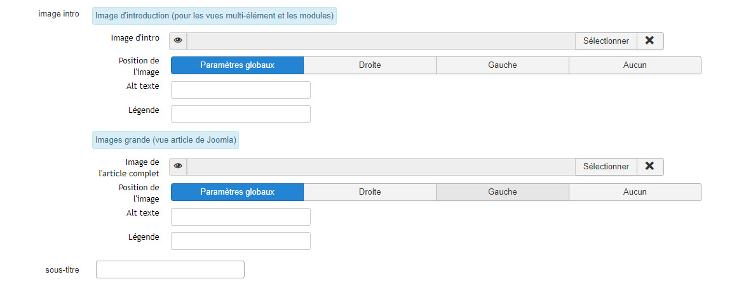The image size is (732, 286).
Task: Select Paramètres globaux for full article image
Action: click(237, 192)
